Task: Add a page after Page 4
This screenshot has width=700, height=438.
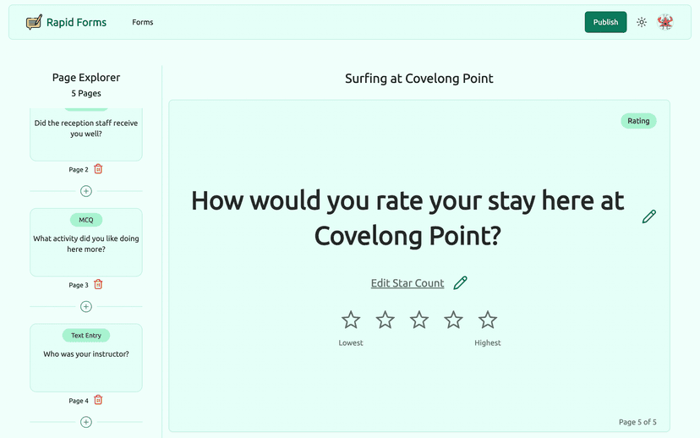Action: coord(86,422)
